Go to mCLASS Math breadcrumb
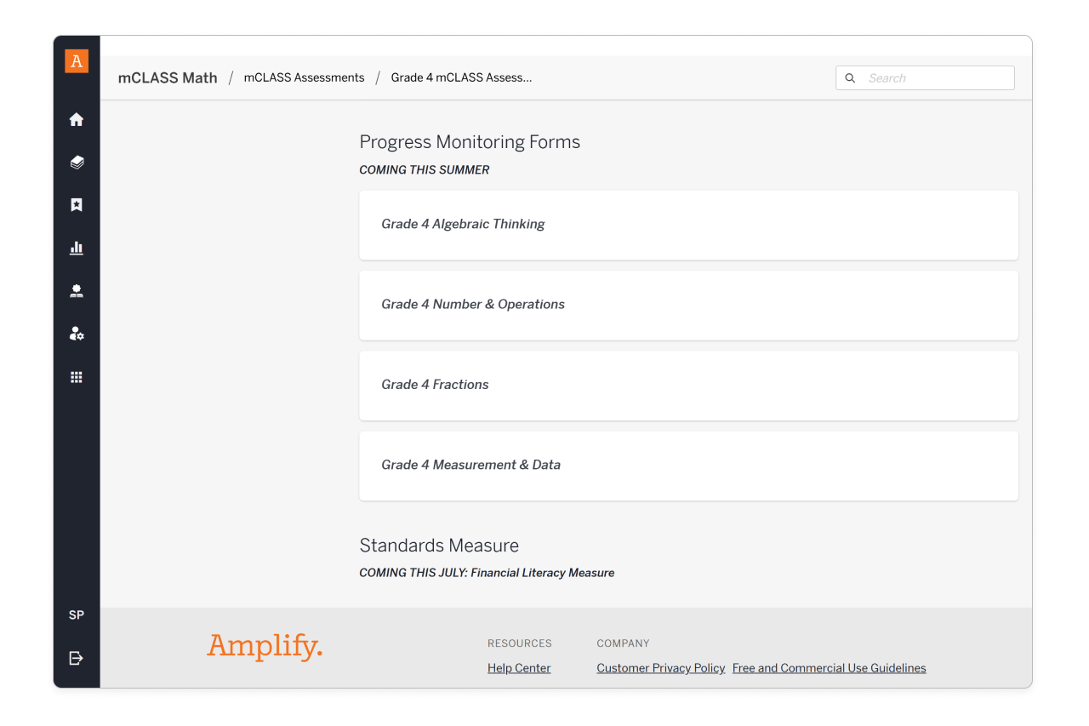This screenshot has height=726, width=1089. 168,78
